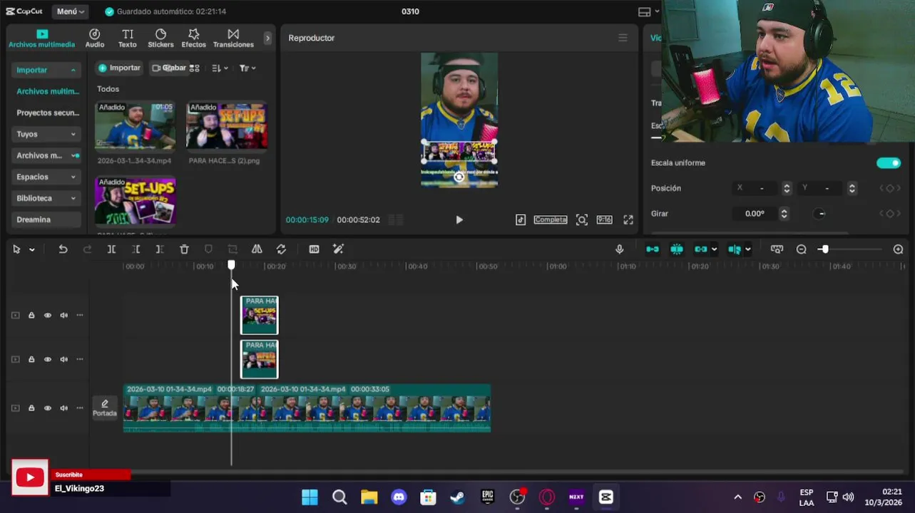Viewport: 915px width, 513px height.
Task: Open the sort order dropdown
Action: point(220,68)
